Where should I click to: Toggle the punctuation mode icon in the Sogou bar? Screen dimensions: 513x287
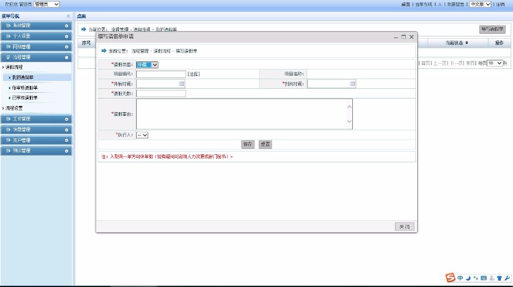476,278
